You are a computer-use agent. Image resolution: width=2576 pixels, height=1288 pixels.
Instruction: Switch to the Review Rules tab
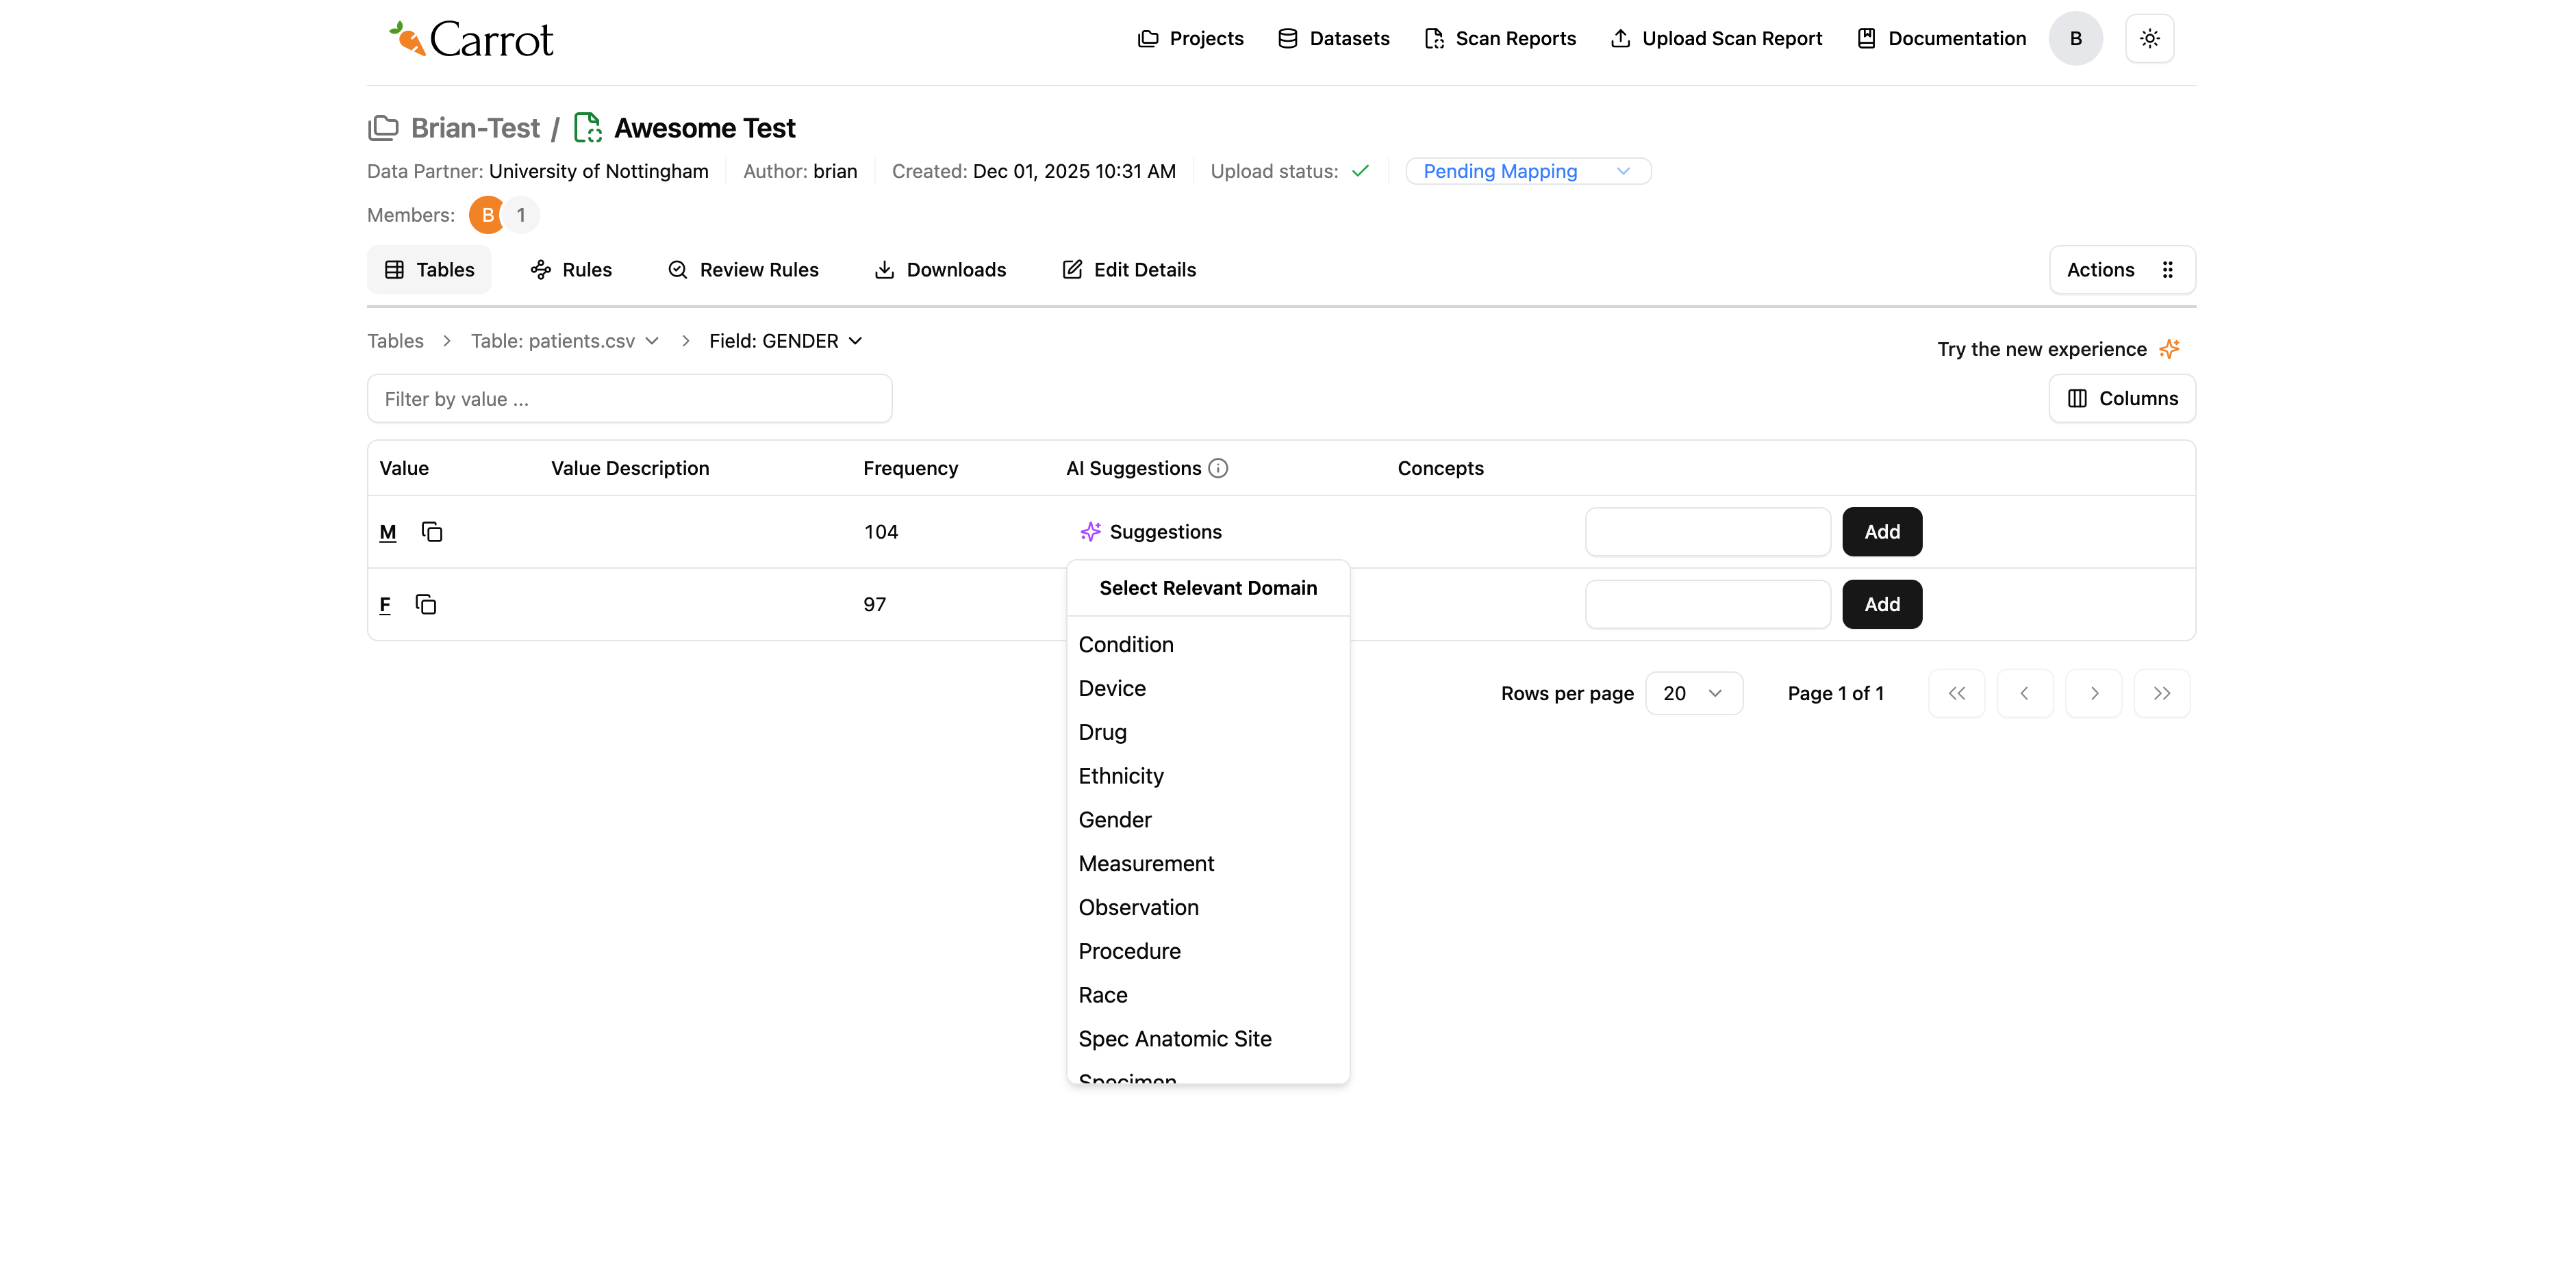click(743, 270)
